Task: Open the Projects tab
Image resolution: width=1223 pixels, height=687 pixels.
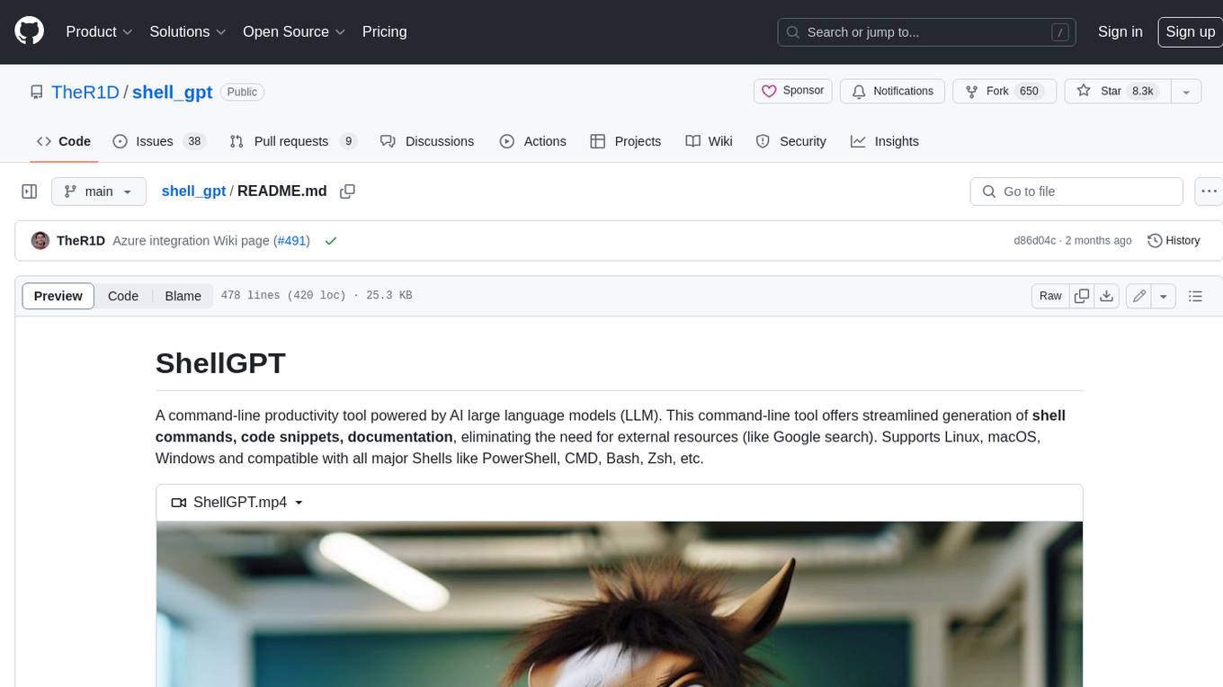Action: pyautogui.click(x=625, y=141)
